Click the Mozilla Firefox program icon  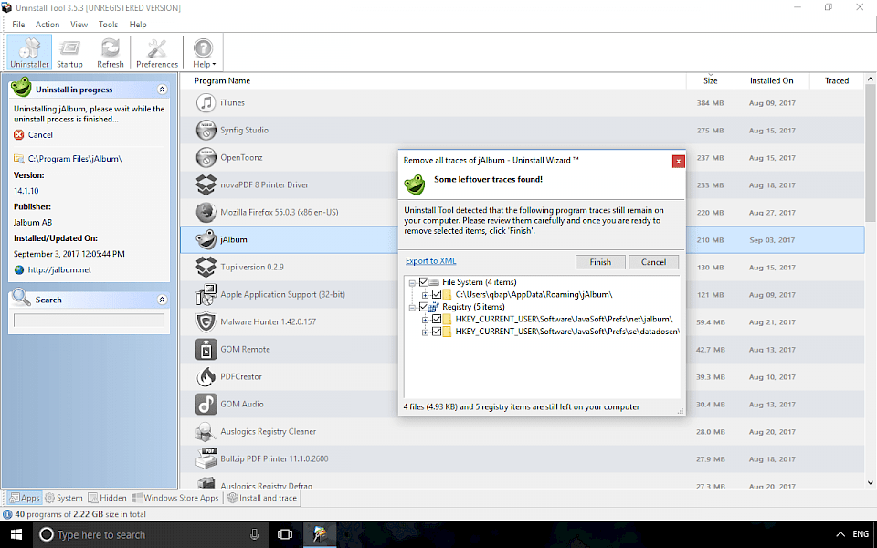pyautogui.click(x=206, y=213)
